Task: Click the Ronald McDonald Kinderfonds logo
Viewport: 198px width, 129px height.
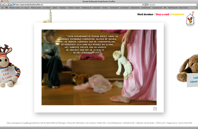Action: pyautogui.click(x=190, y=19)
